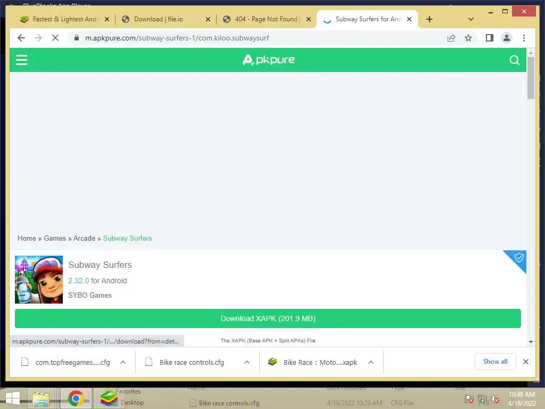Click Download XAPK (201.9 MB) button

click(268, 318)
